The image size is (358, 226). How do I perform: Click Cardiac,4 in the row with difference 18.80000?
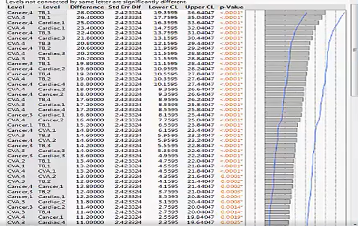click(52, 84)
